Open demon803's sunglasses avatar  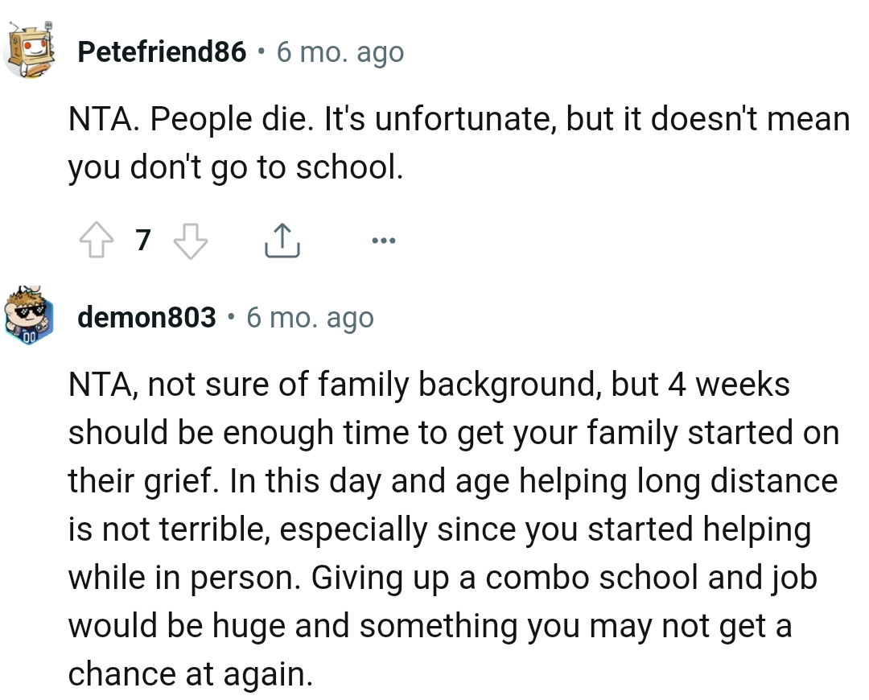(x=28, y=315)
